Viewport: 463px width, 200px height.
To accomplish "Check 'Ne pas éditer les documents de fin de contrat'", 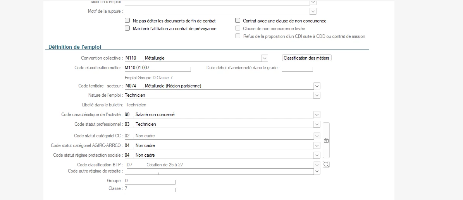I will coord(127,21).
